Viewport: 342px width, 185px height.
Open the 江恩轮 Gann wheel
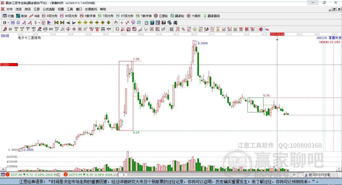point(161,16)
